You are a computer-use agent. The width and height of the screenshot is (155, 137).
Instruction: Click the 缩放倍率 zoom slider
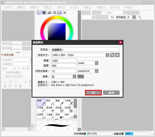11,45
